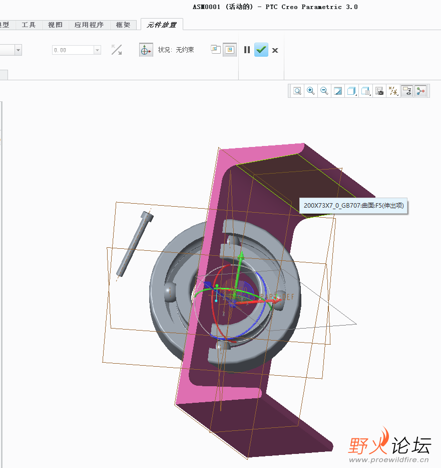The width and height of the screenshot is (441, 468).
Task: Zoom in with the plus magnifier
Action: (310, 91)
